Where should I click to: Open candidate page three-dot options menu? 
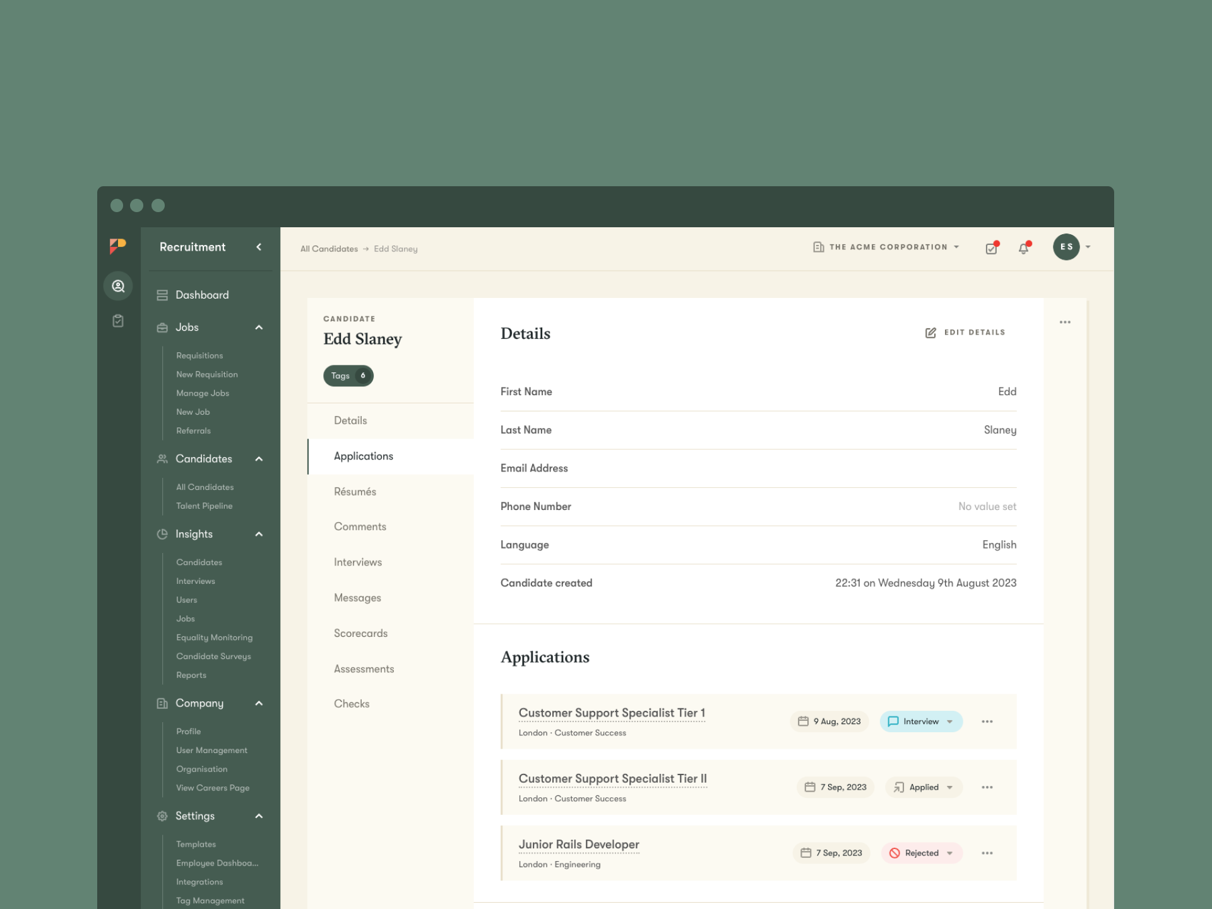click(1065, 322)
